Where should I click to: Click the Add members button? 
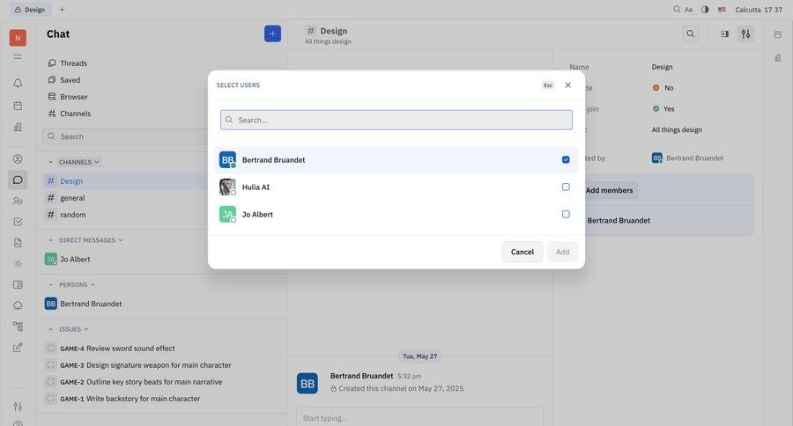[x=609, y=190]
